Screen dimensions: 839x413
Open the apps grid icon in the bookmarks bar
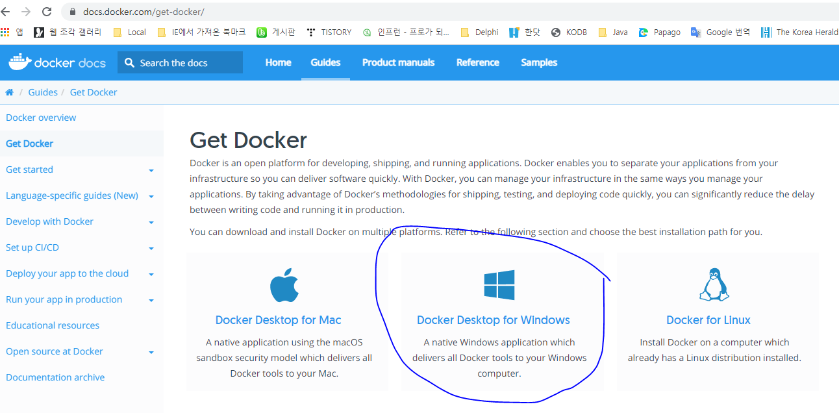click(x=5, y=32)
